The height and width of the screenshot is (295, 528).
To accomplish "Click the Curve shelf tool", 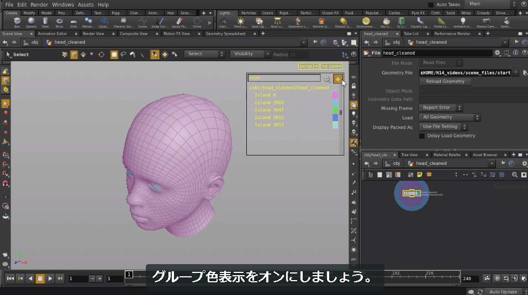I will coord(142,23).
